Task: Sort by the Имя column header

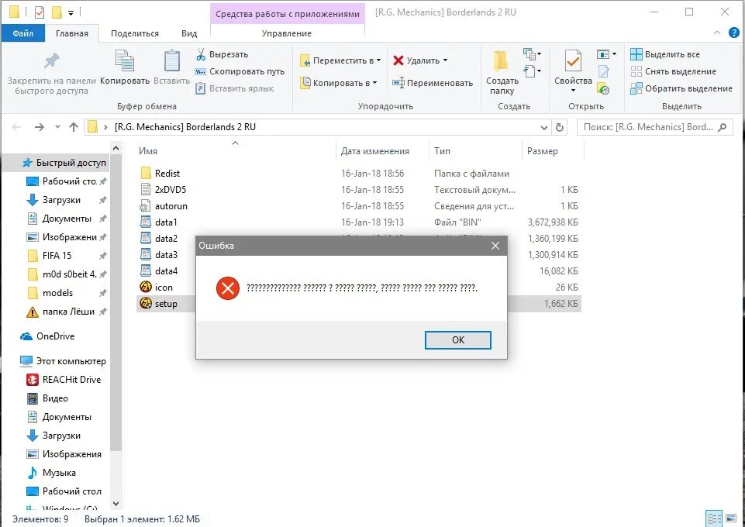Action: tap(236, 151)
